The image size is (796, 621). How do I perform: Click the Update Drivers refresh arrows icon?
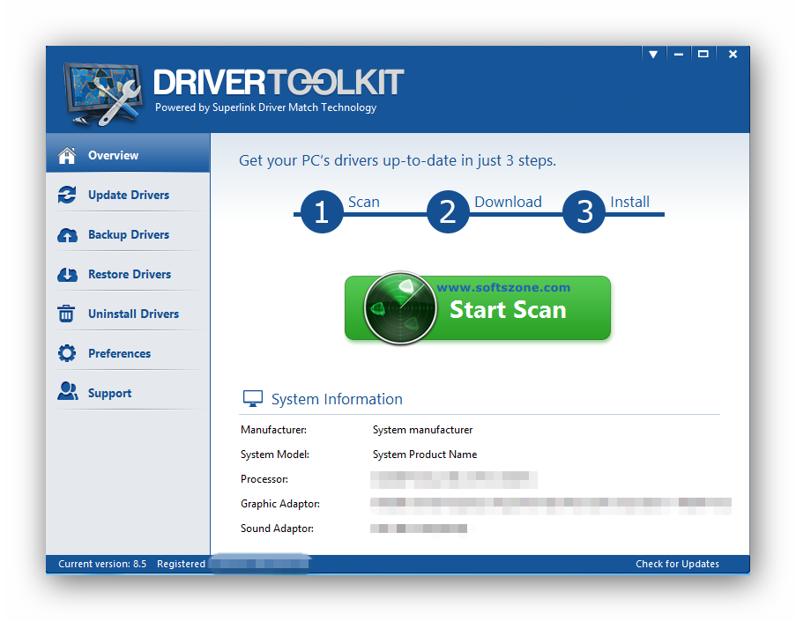tap(67, 195)
